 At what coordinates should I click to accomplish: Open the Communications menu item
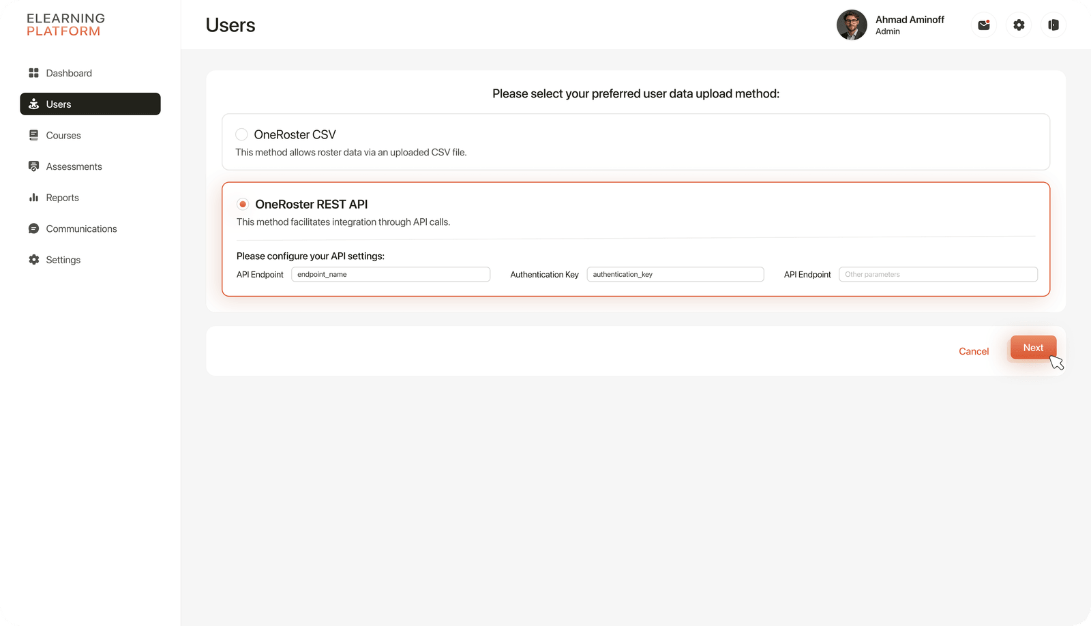[x=81, y=229]
